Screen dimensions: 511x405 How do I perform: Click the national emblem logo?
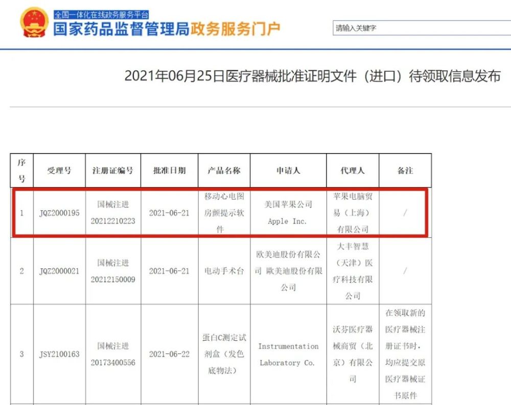[34, 22]
